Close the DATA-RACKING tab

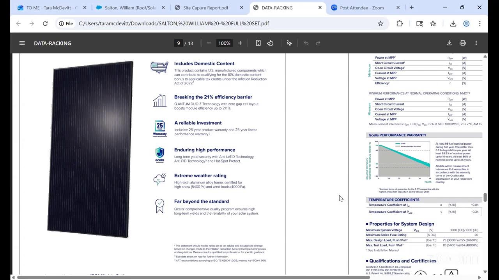(320, 7)
